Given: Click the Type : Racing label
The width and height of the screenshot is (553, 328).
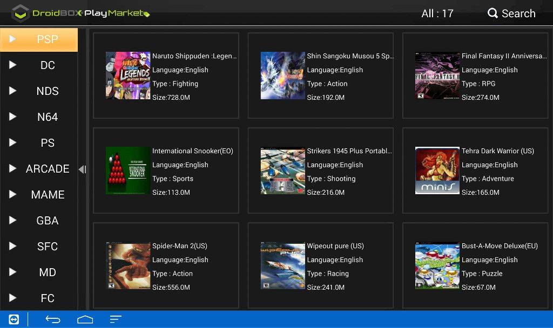Looking at the screenshot, I should click(x=328, y=274).
